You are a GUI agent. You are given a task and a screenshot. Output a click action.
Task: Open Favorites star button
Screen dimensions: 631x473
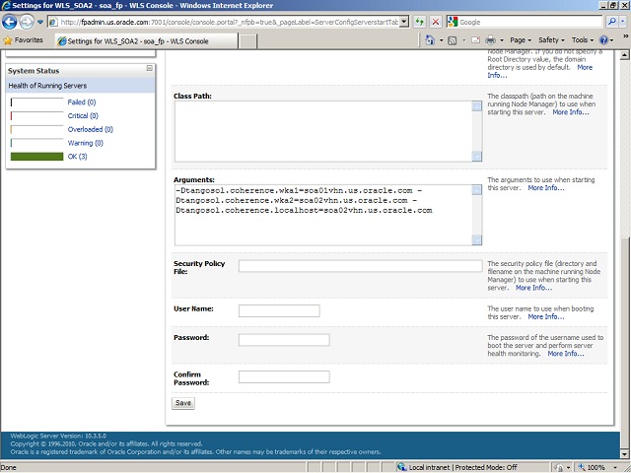coord(24,40)
